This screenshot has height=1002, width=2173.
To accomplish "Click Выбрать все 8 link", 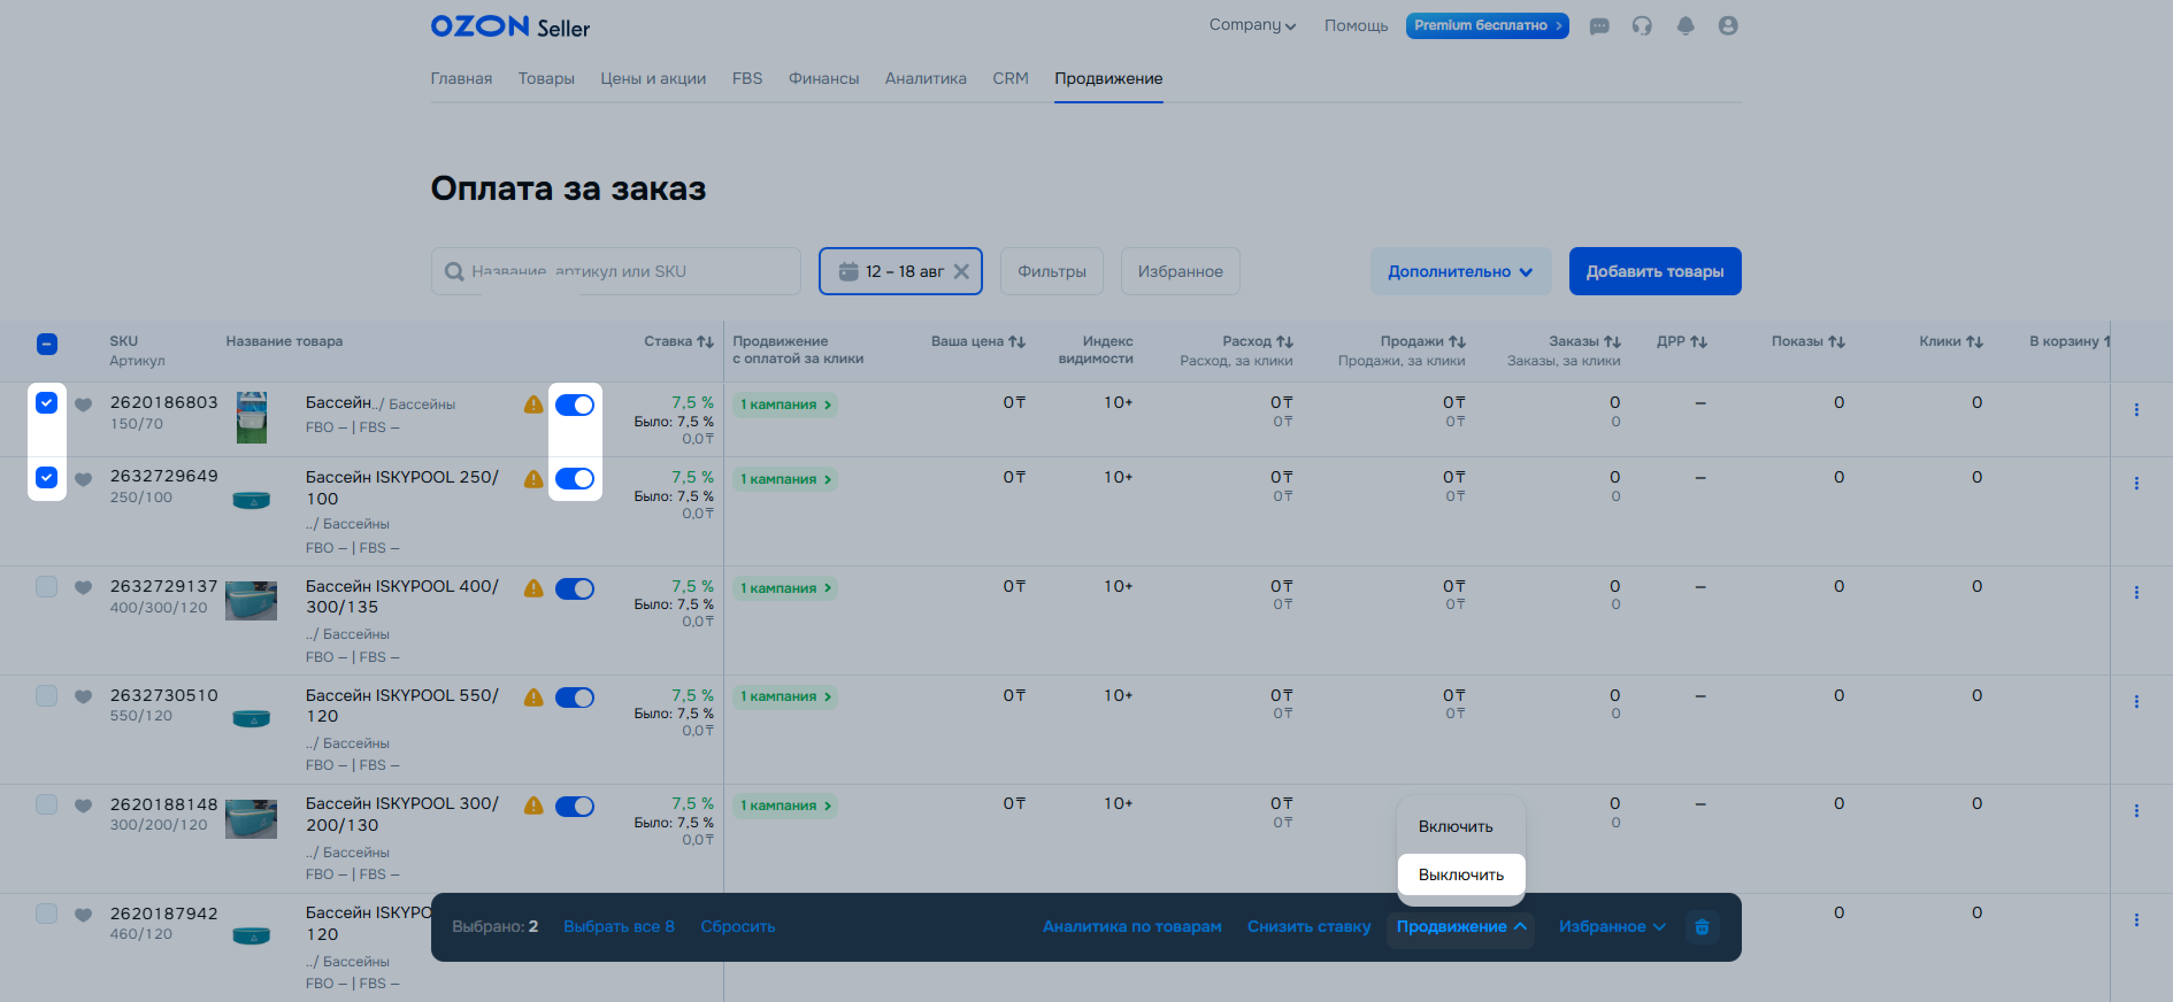I will pyautogui.click(x=619, y=927).
